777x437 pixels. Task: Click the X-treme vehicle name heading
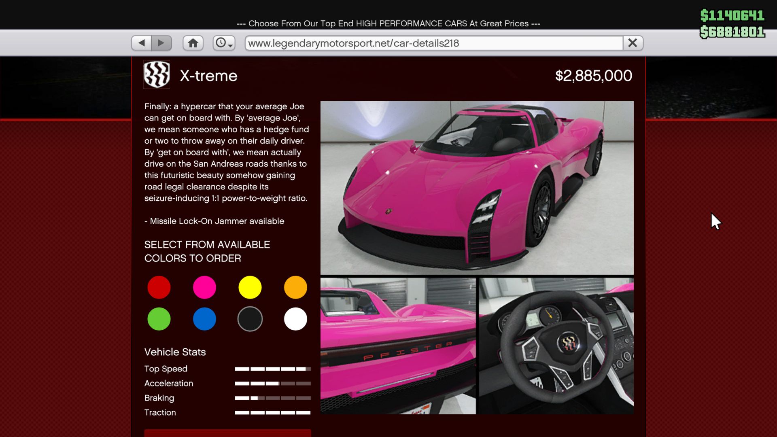(208, 76)
